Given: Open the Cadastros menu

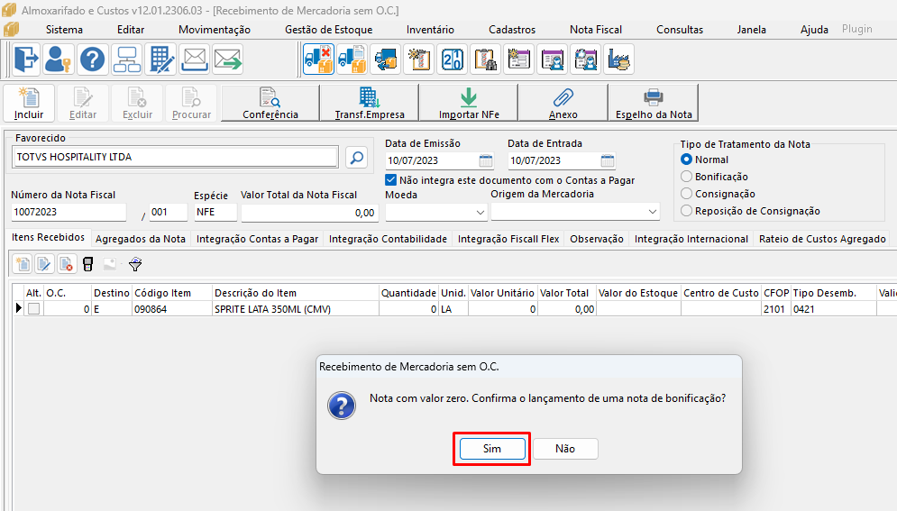Looking at the screenshot, I should pyautogui.click(x=512, y=30).
